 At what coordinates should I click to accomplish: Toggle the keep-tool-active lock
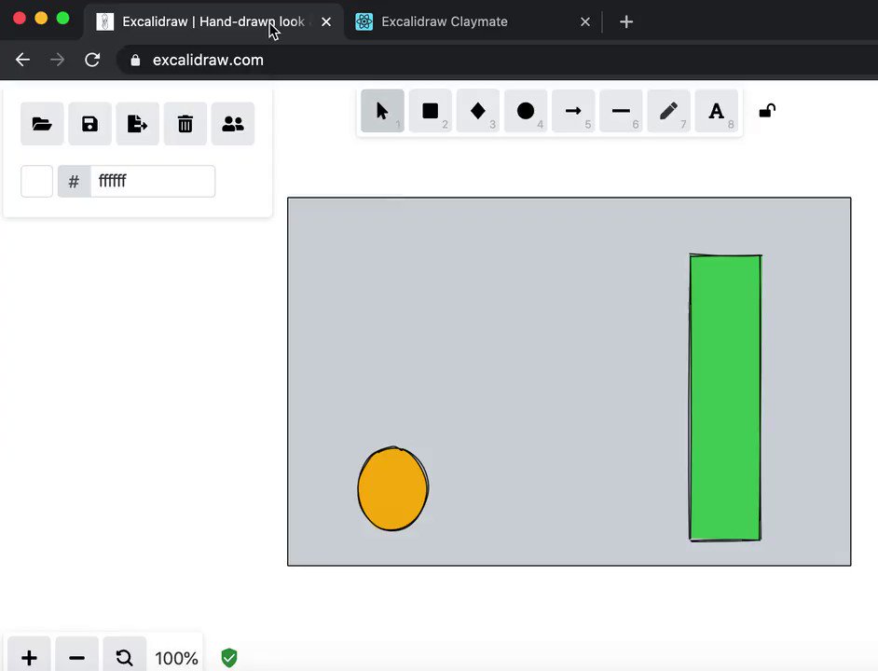(766, 111)
